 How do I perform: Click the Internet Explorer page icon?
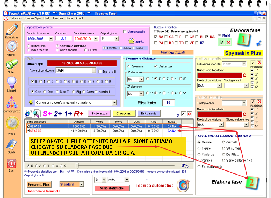click(x=28, y=114)
